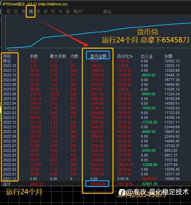Screen dimensions: 191x205
Task: Click the total lots 2407.59 cell
Action: (x=36, y=184)
